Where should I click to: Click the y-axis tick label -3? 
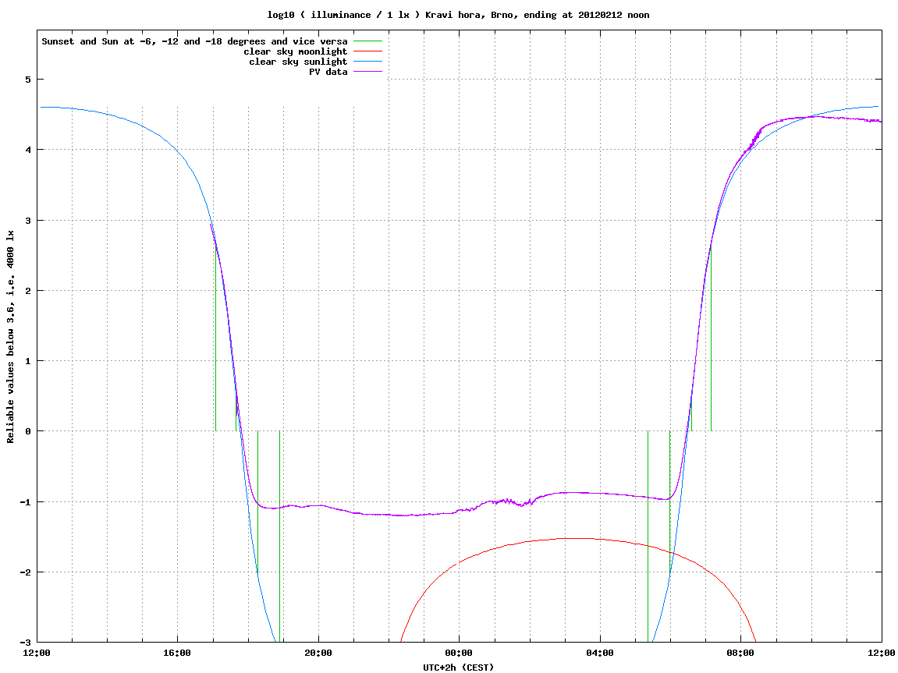25,643
